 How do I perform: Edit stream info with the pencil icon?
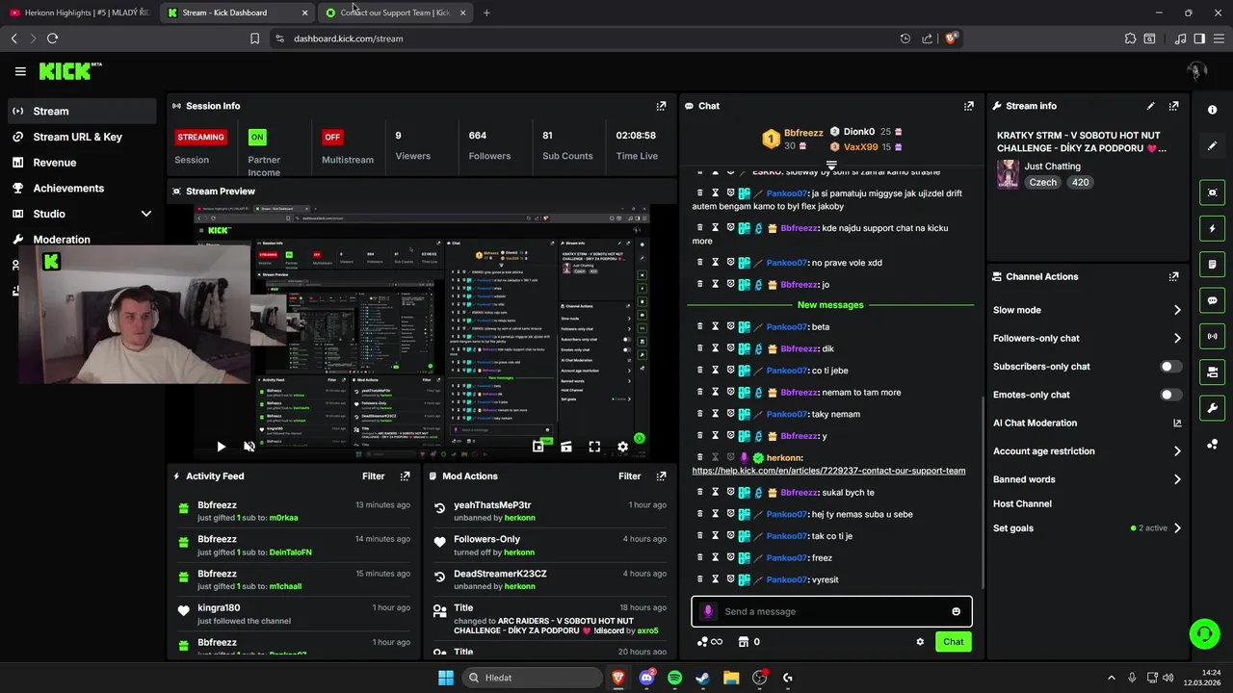(1150, 106)
